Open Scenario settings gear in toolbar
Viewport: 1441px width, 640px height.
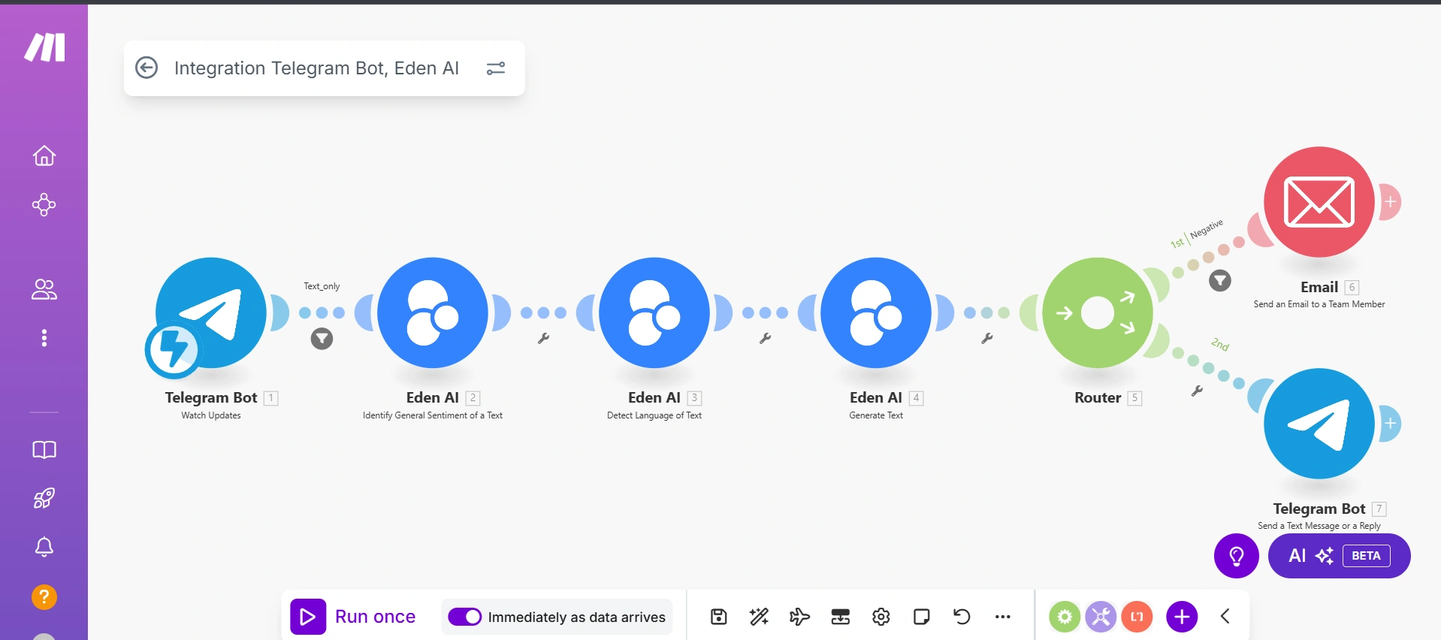881,617
